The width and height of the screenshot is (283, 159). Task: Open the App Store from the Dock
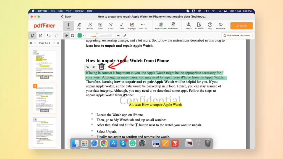click(x=113, y=143)
